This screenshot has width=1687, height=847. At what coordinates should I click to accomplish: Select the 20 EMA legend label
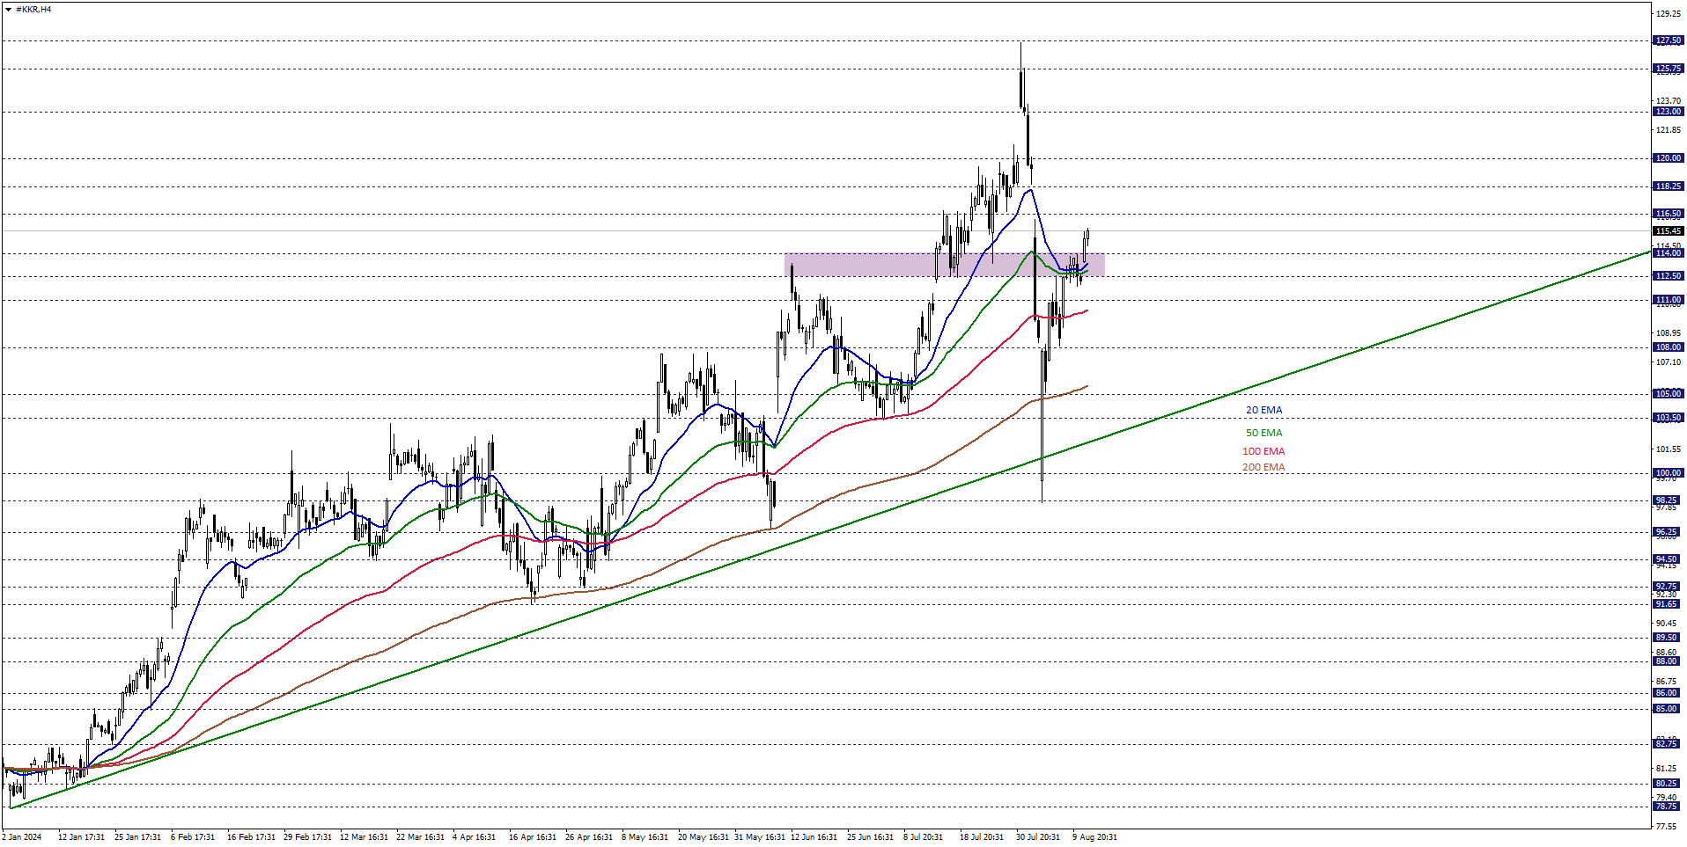pos(1263,410)
